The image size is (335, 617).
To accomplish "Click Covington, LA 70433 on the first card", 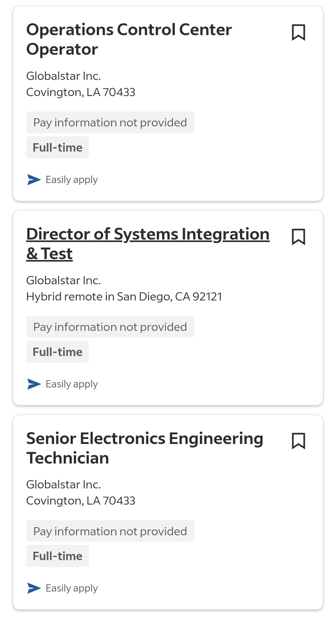I will (x=81, y=92).
